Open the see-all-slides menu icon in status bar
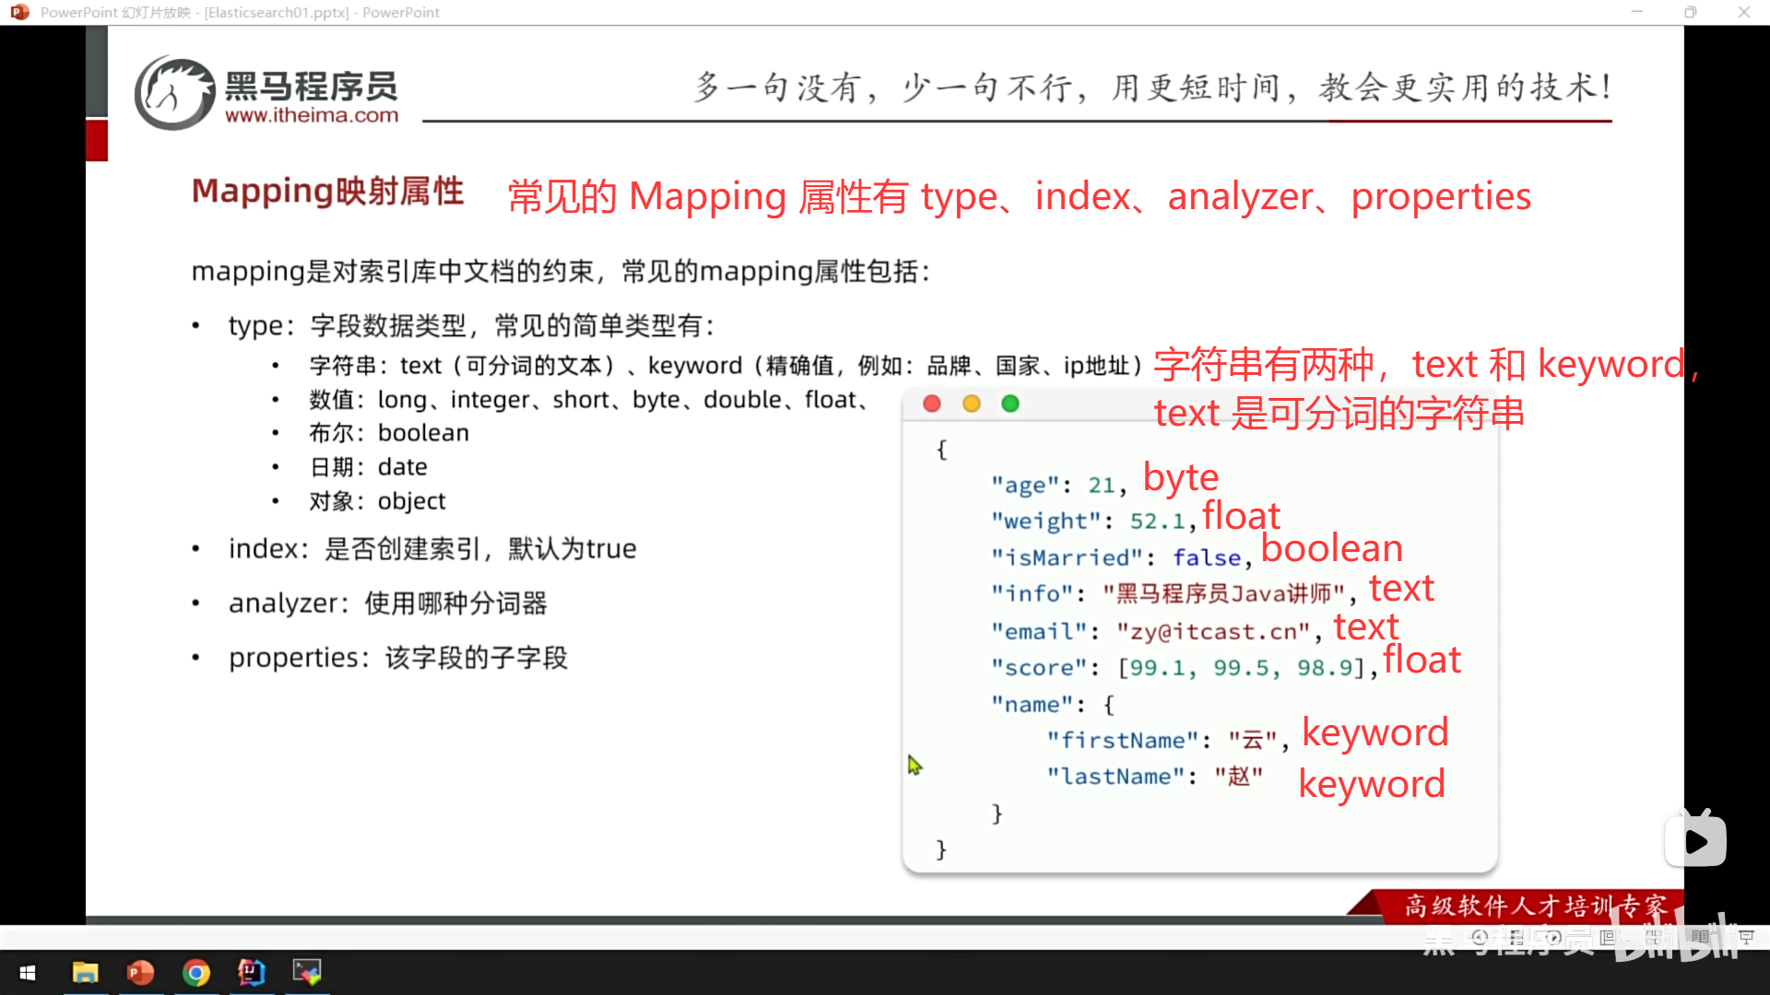Image resolution: width=1770 pixels, height=995 pixels. pos(1516,937)
